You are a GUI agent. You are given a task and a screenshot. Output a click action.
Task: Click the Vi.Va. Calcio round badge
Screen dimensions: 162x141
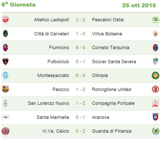tap(5, 131)
